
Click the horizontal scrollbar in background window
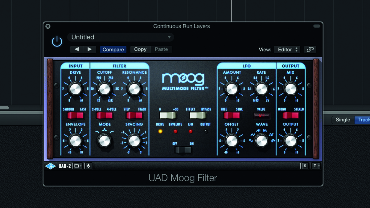(4, 108)
